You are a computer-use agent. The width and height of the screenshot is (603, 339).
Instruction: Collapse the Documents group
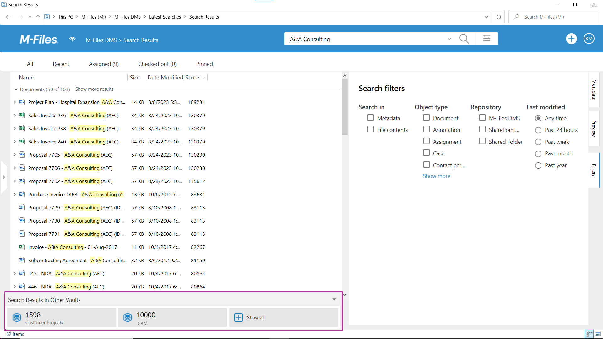coord(16,89)
